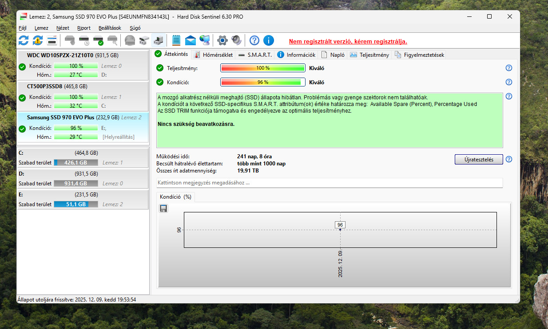Switch to the S.M.A.R.T. tab

254,55
